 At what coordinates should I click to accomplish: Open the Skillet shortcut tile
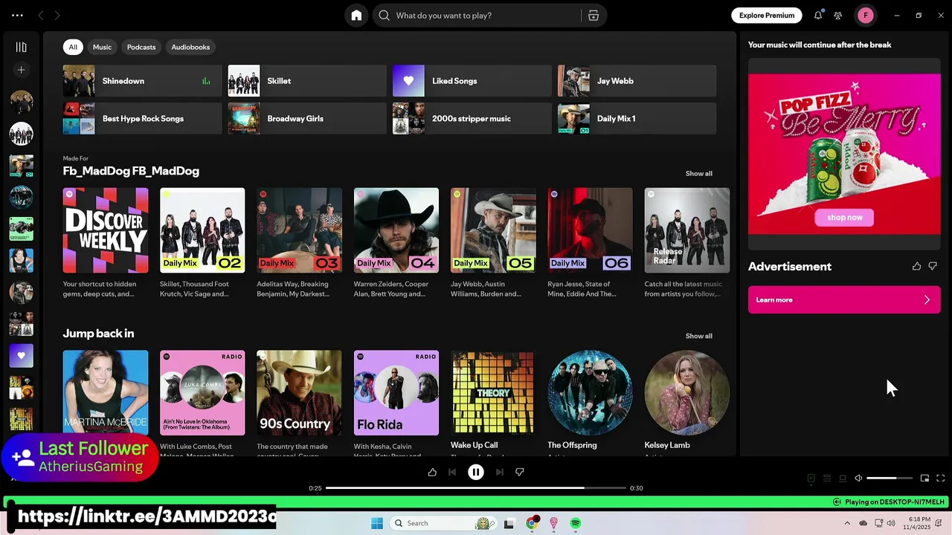pos(307,81)
